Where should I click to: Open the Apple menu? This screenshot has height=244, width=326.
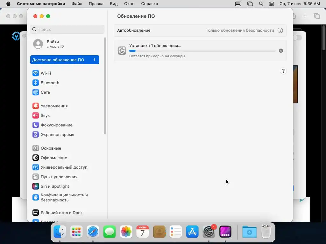point(8,4)
